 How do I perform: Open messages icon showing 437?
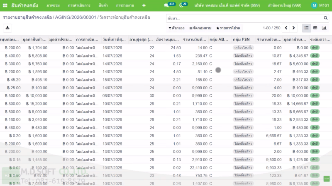(166, 5)
